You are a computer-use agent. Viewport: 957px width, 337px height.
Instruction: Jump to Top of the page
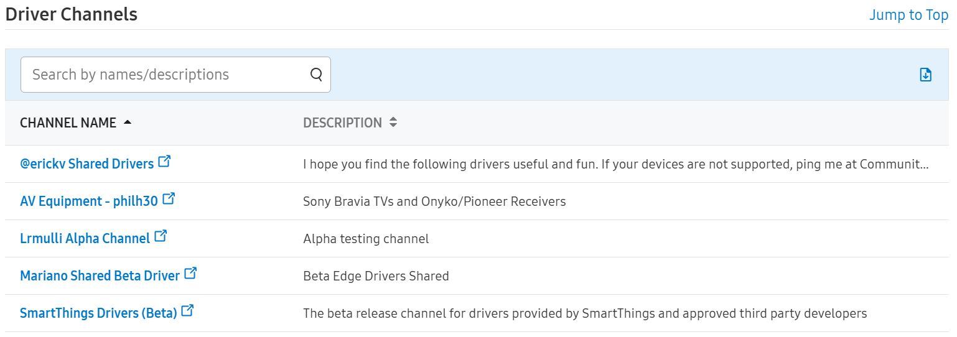point(908,15)
